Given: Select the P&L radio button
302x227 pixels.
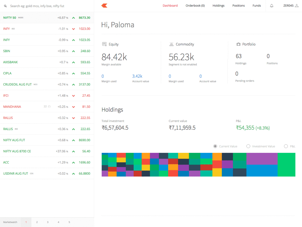Looking at the screenshot, I should click(x=285, y=146).
